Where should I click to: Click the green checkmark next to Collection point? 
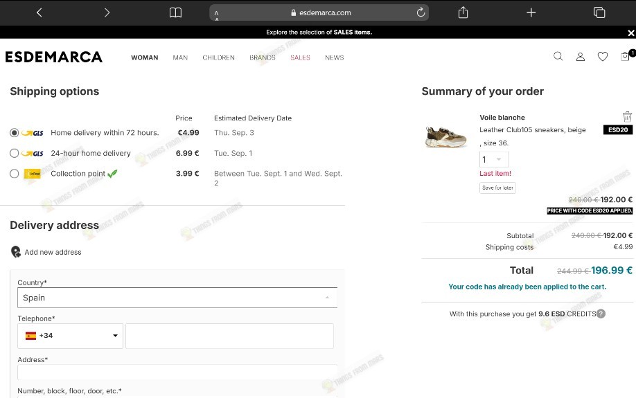click(112, 174)
